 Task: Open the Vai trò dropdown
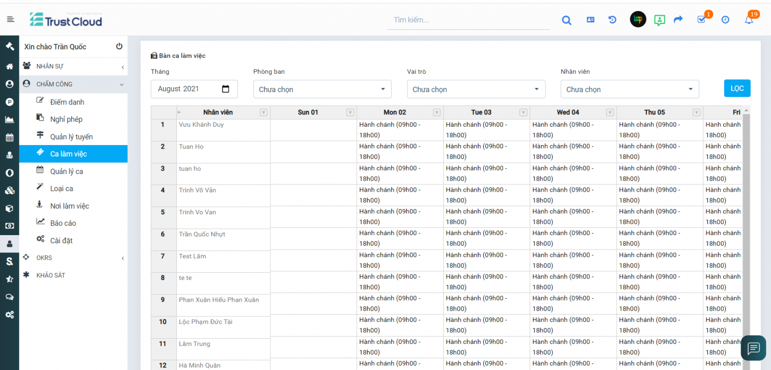pyautogui.click(x=476, y=89)
